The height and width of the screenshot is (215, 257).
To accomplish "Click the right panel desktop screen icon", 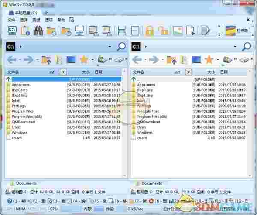I will (196, 60).
